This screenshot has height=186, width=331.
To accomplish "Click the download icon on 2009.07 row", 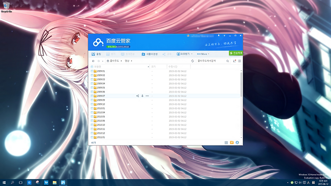I will coord(142,96).
